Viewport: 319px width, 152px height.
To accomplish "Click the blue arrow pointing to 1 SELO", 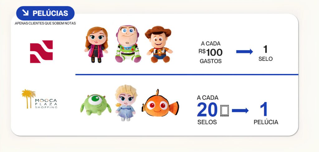I will click(x=244, y=52).
